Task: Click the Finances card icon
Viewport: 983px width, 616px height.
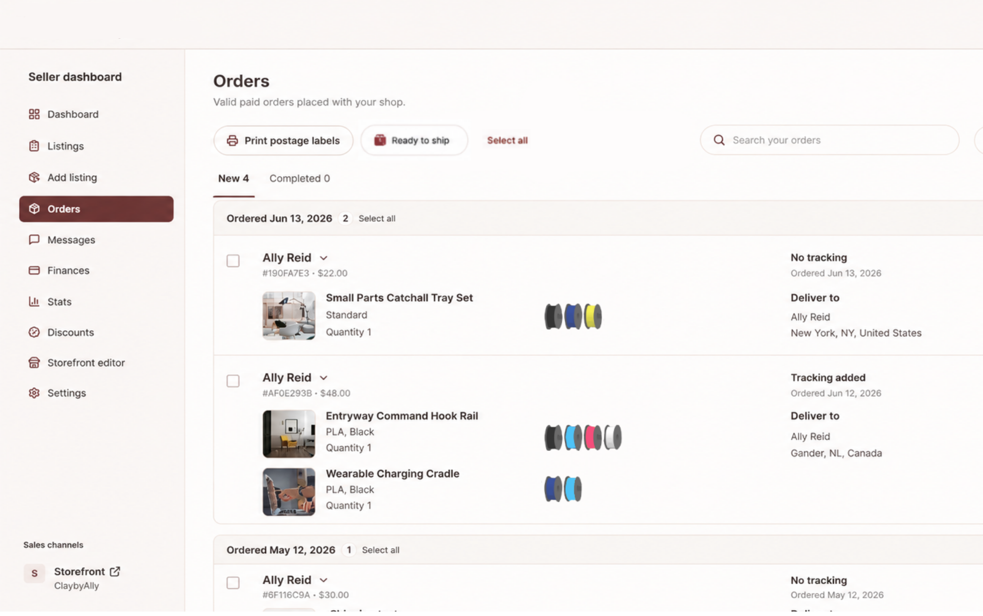Action: 34,271
